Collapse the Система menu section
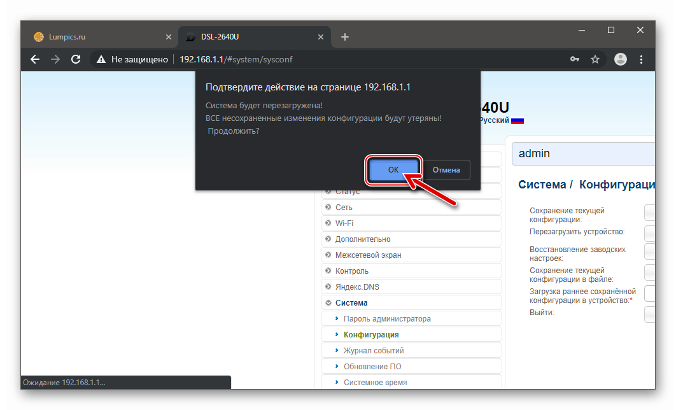This screenshot has width=676, height=410. tap(411, 303)
